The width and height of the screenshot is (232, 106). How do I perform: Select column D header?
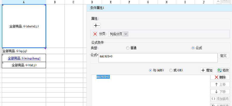click(92, 2)
